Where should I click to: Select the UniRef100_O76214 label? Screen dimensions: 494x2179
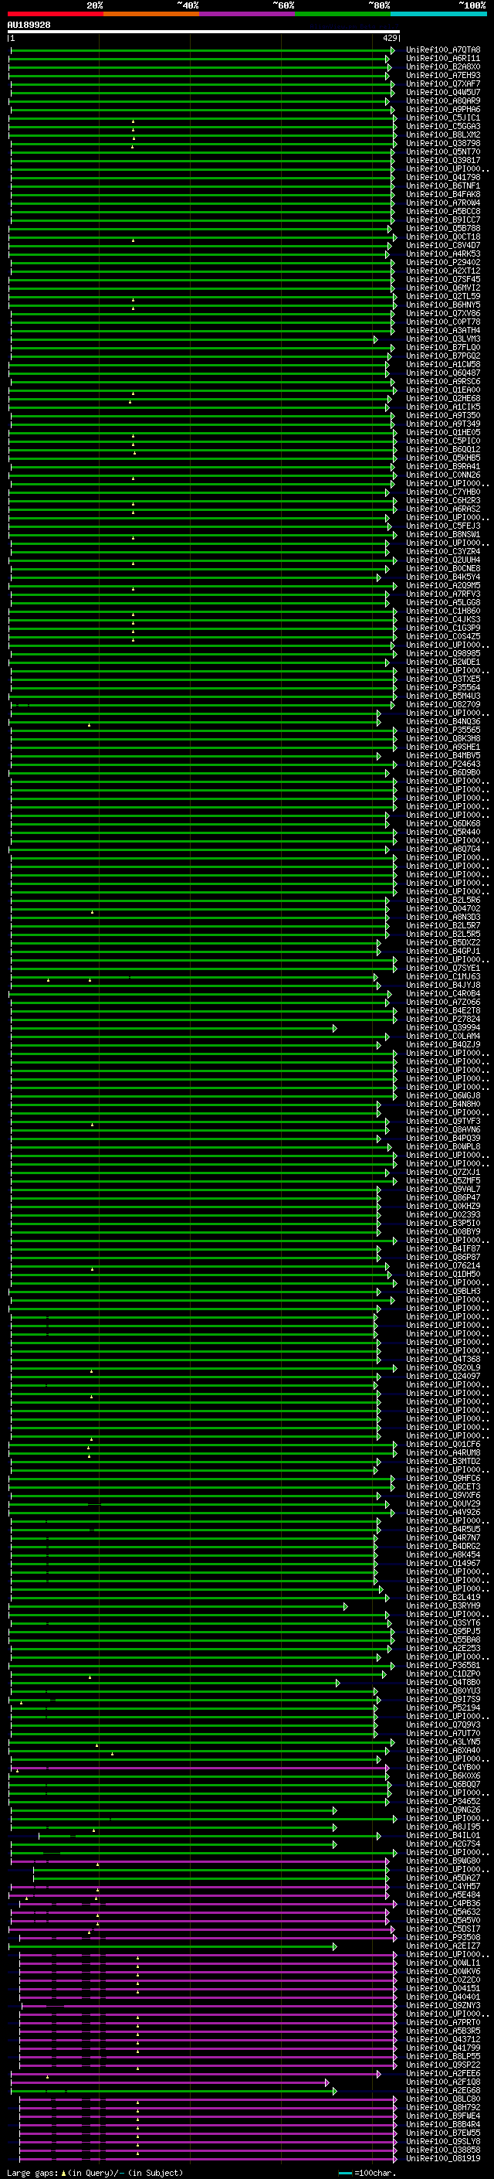click(443, 1265)
